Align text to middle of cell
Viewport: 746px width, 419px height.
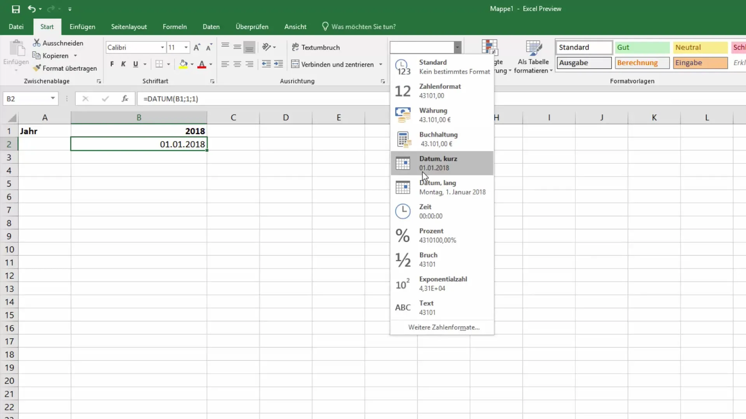click(237, 47)
